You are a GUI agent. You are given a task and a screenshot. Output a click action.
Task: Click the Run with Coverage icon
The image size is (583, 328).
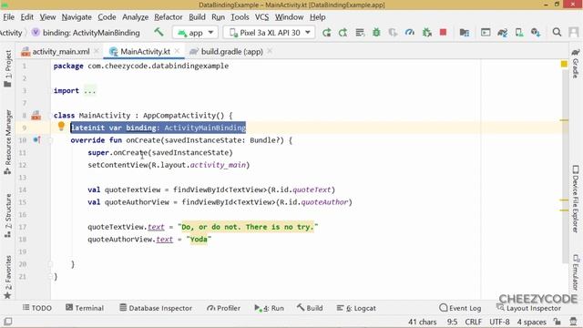coord(393,33)
